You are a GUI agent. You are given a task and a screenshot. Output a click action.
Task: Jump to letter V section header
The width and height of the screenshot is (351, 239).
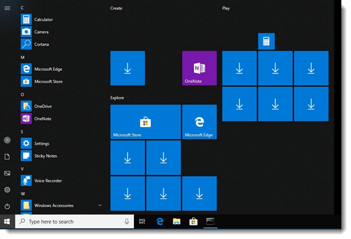point(22,169)
